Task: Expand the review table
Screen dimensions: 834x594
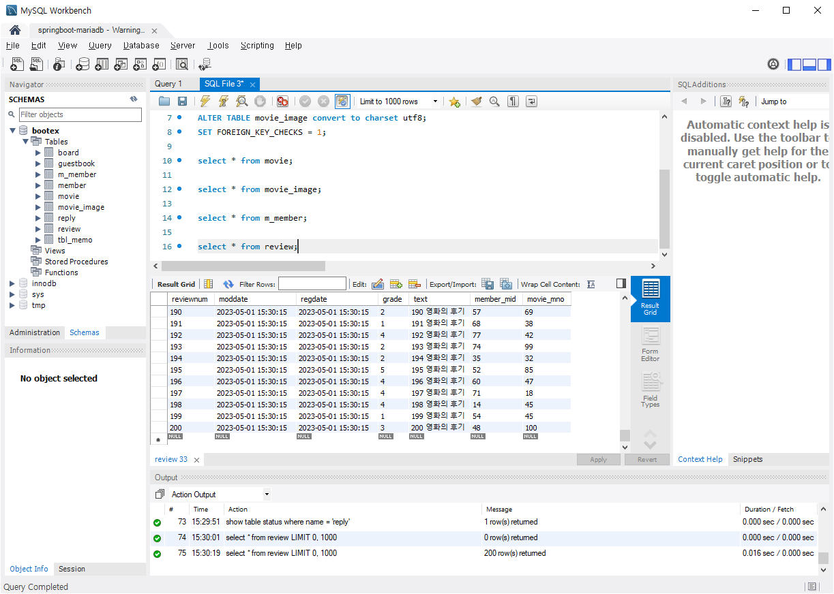Action: point(38,229)
